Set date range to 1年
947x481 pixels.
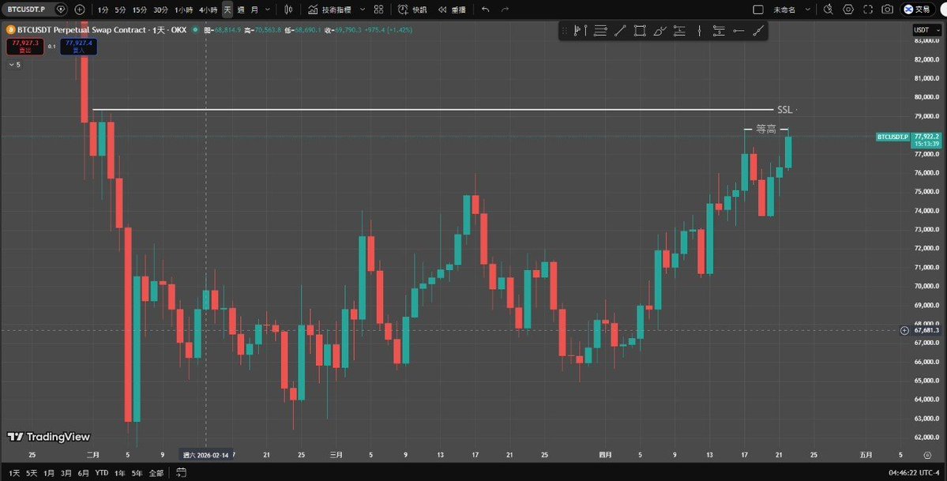(x=119, y=473)
